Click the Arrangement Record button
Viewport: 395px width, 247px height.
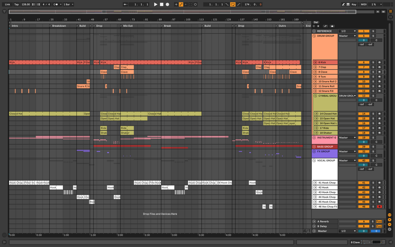[x=168, y=4]
